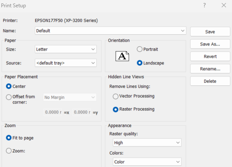Click the help question mark icon
Viewport: 232px width, 167px height.
(x=205, y=6)
